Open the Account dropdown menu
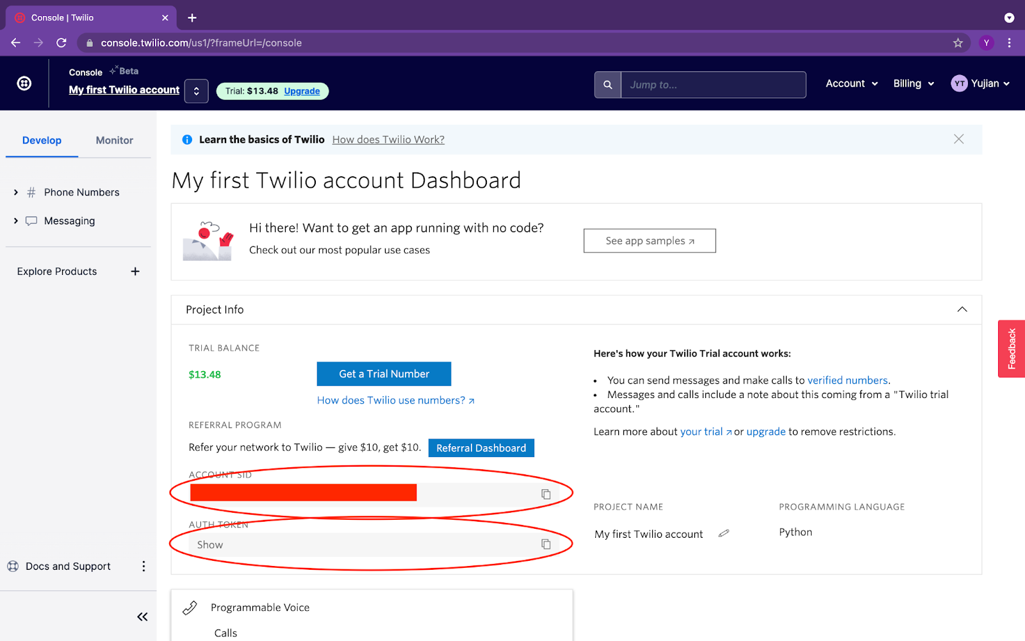The height and width of the screenshot is (641, 1025). (x=851, y=83)
